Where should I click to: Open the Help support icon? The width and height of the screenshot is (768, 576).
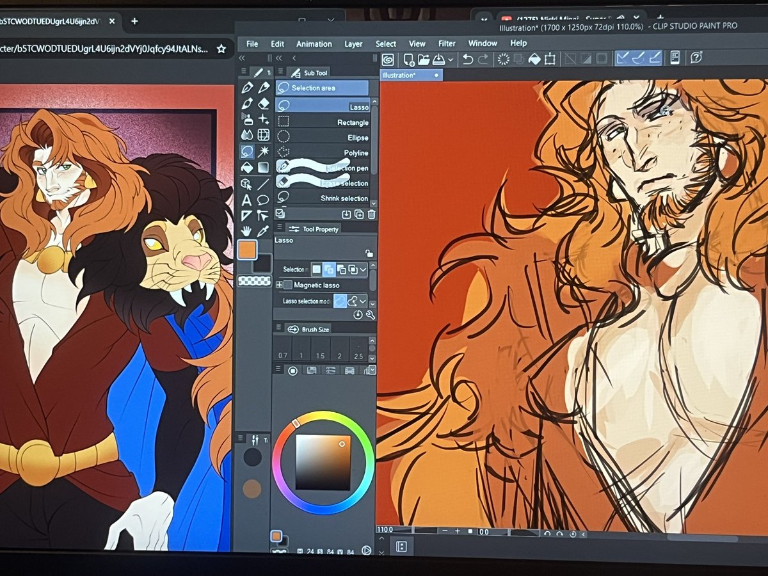tap(696, 58)
